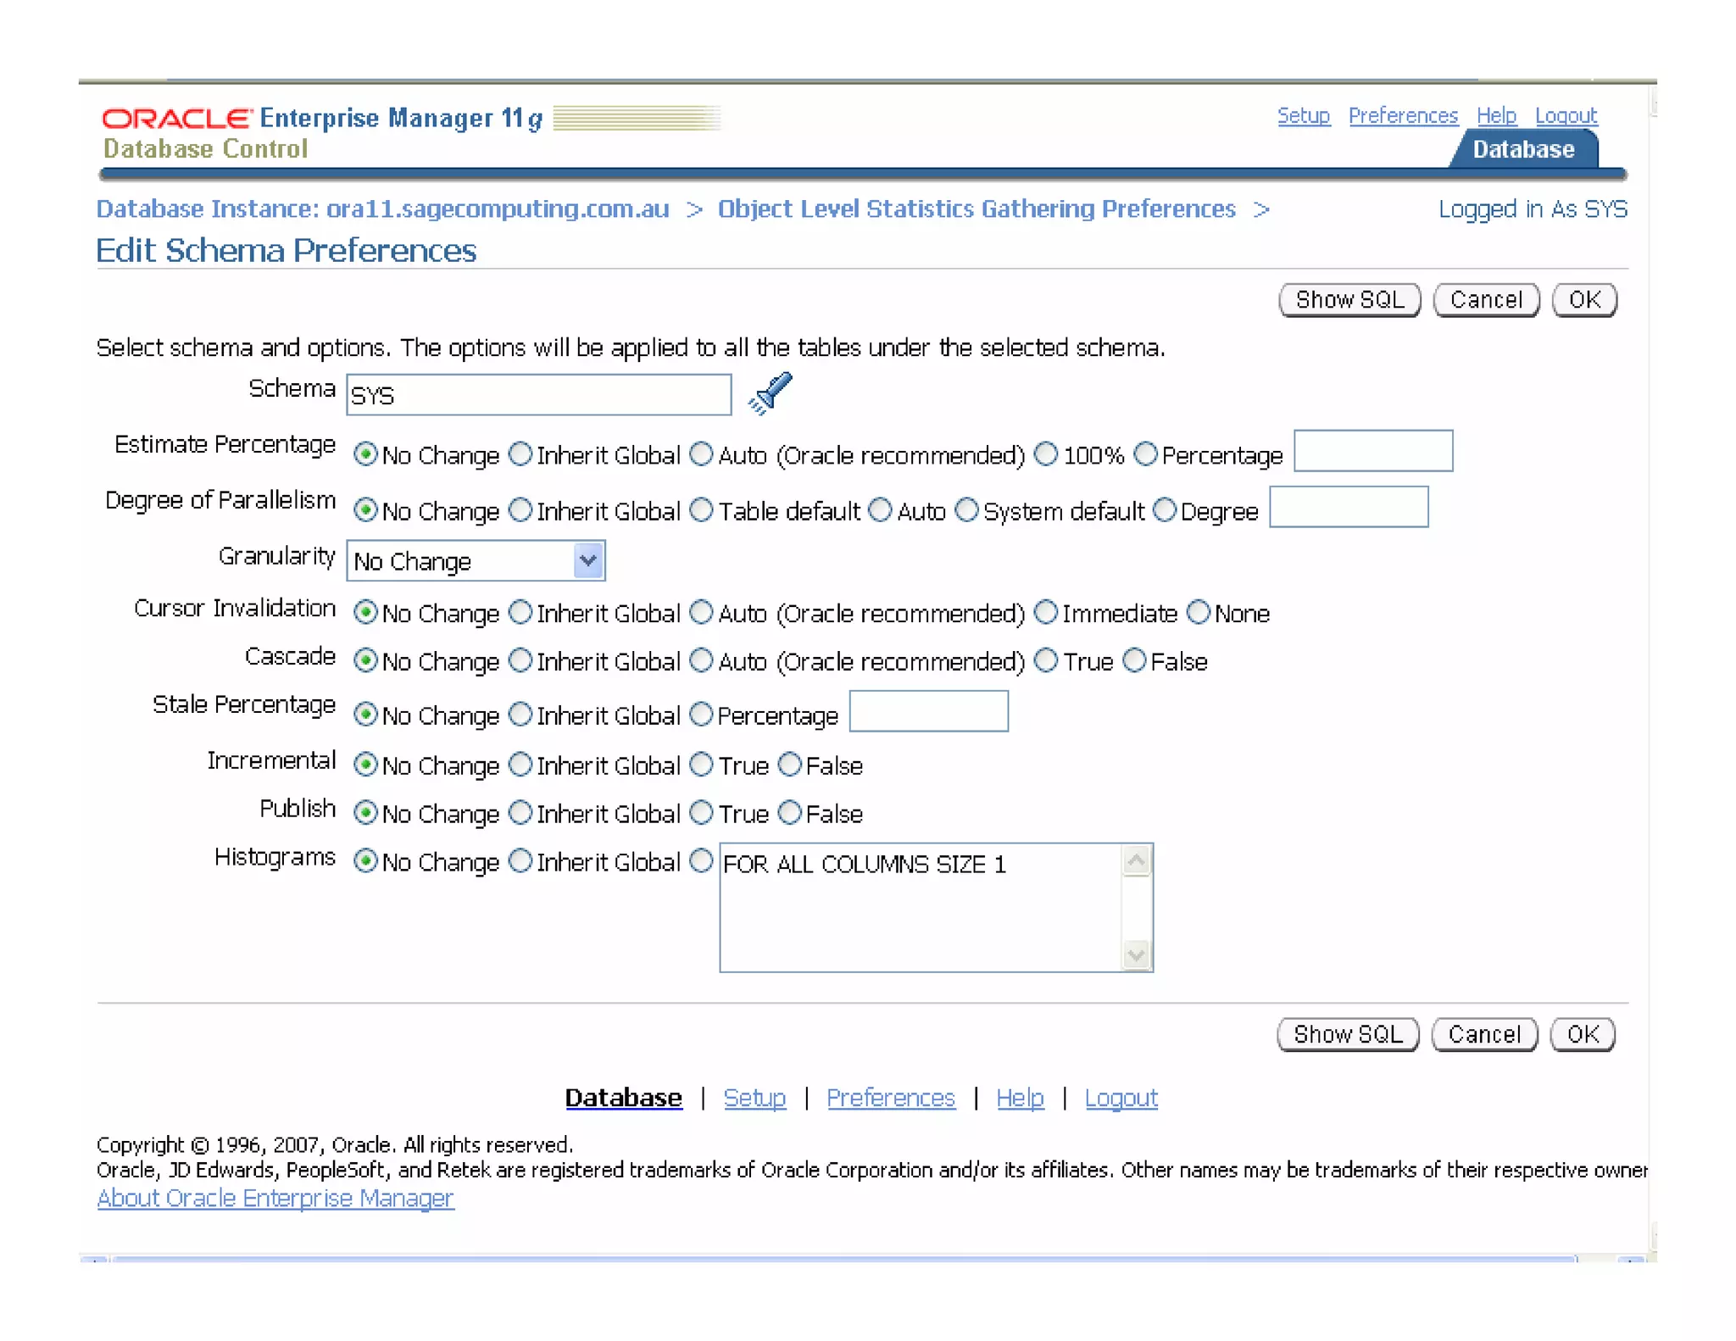Open Setup link in header
Image resolution: width=1736 pixels, height=1341 pixels.
(1304, 115)
